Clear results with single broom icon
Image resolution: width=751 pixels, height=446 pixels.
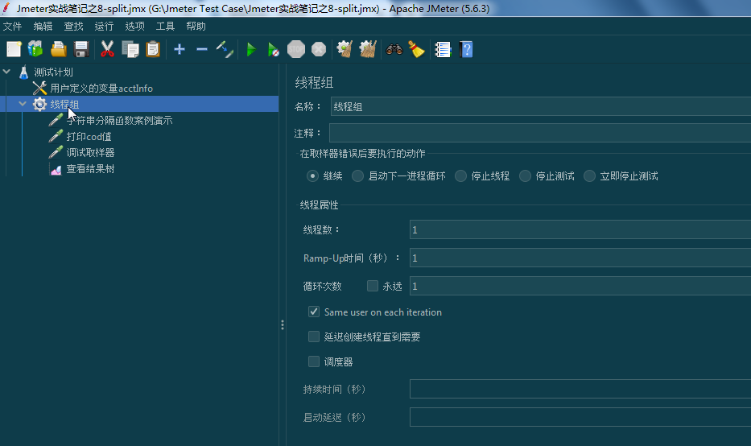pos(345,49)
